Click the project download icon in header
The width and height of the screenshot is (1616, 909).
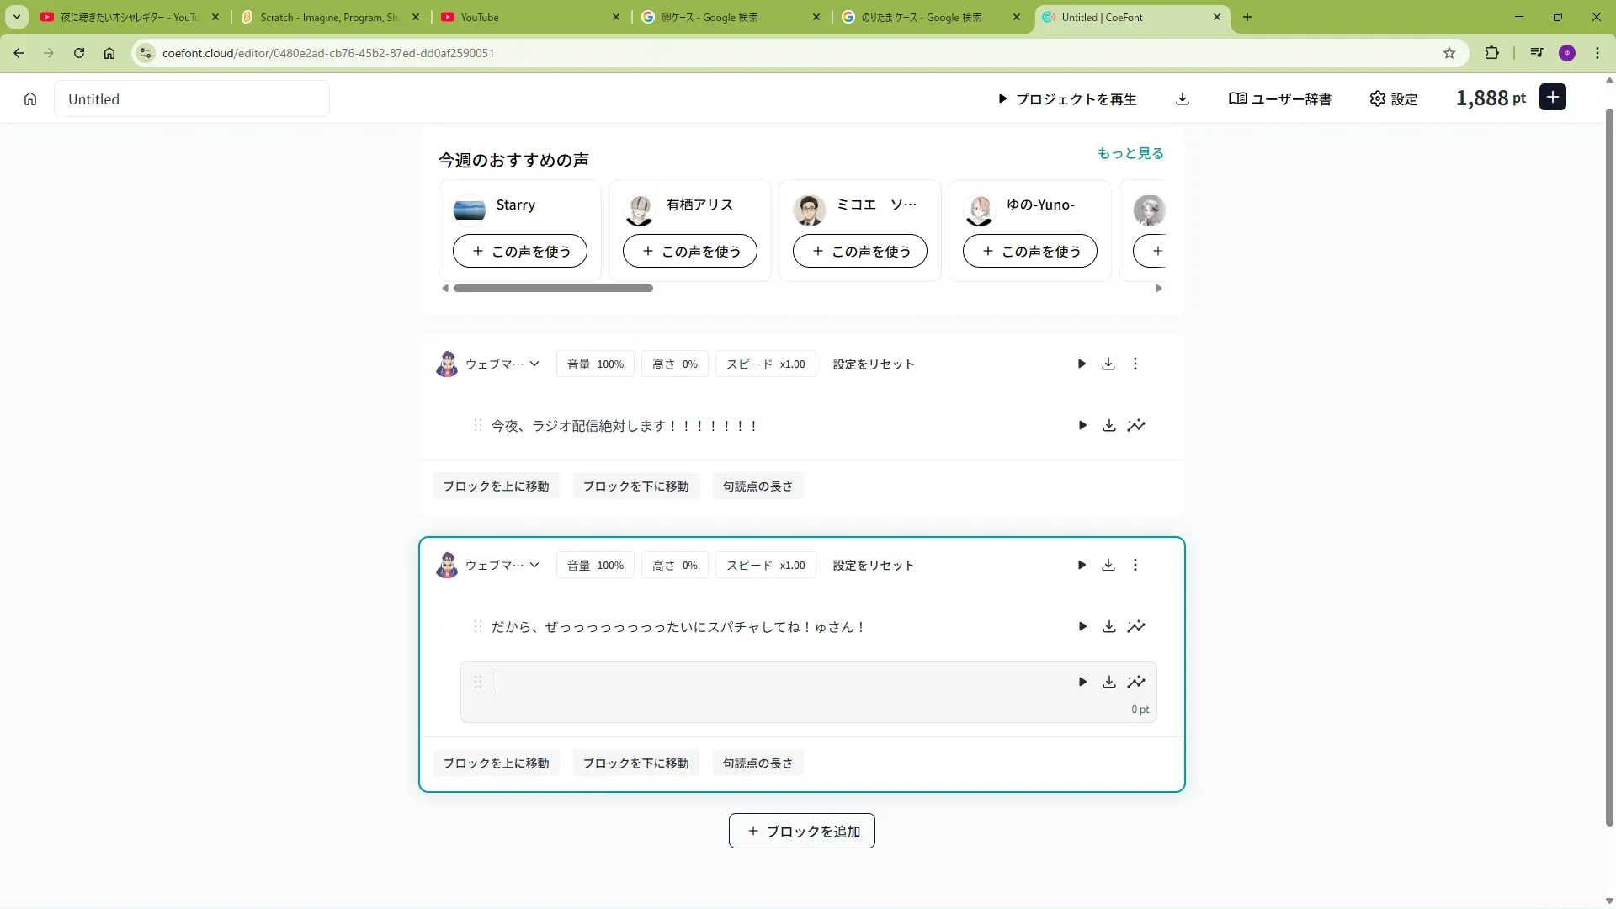point(1183,99)
